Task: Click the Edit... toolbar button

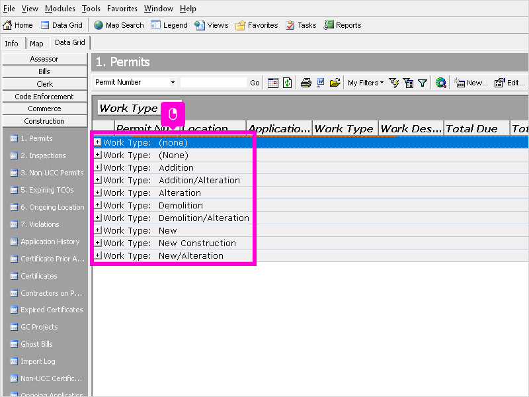Action: [x=510, y=83]
